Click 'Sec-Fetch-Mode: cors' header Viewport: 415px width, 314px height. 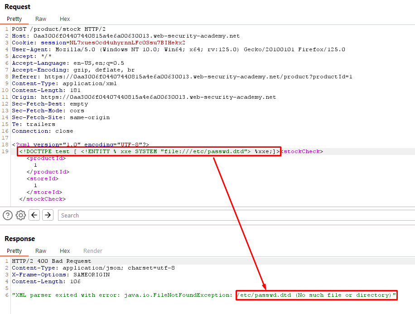(x=48, y=111)
